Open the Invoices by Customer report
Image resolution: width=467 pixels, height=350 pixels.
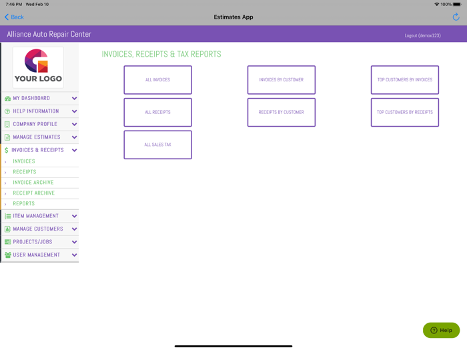[281, 80]
